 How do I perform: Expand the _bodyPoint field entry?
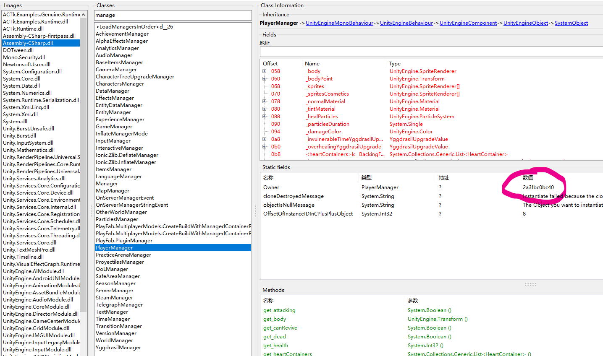point(265,78)
